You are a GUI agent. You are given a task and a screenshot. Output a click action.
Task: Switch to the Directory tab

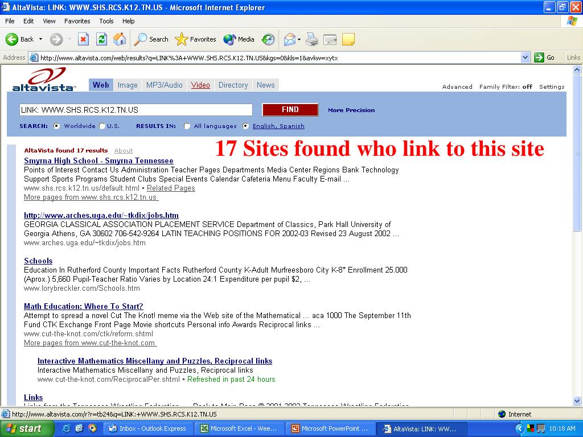coord(233,85)
